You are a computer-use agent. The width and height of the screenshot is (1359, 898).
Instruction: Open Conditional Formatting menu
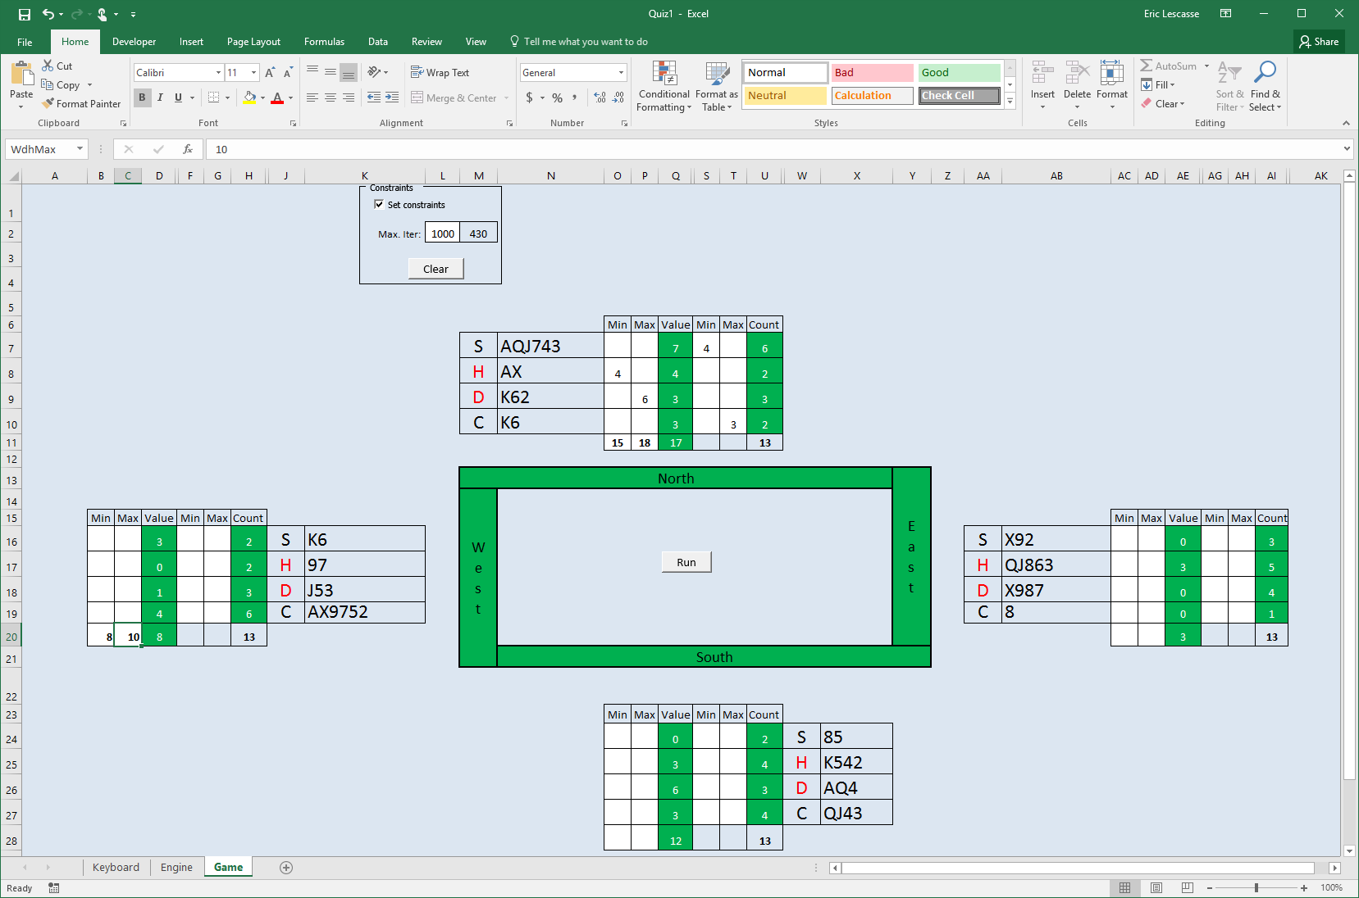(664, 87)
